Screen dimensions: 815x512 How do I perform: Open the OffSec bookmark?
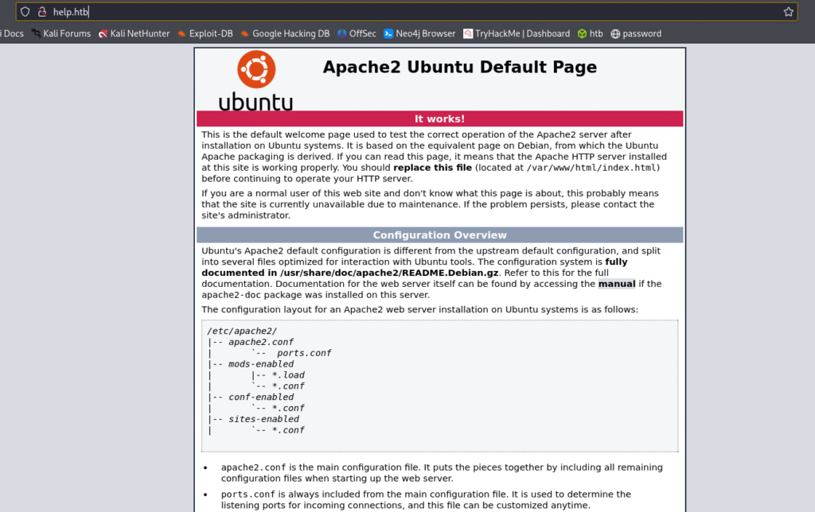tap(357, 33)
